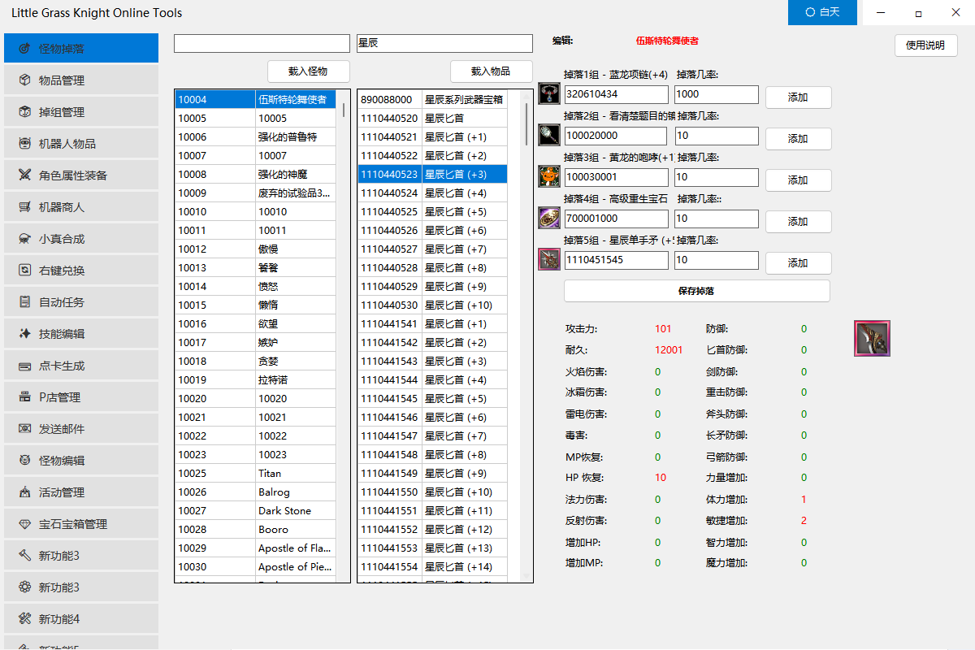
Task: Click the drop group 1 necklace item icon
Action: 549,93
